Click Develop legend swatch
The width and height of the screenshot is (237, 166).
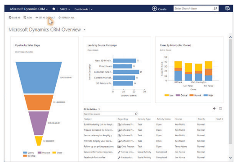pyautogui.click(x=25, y=156)
